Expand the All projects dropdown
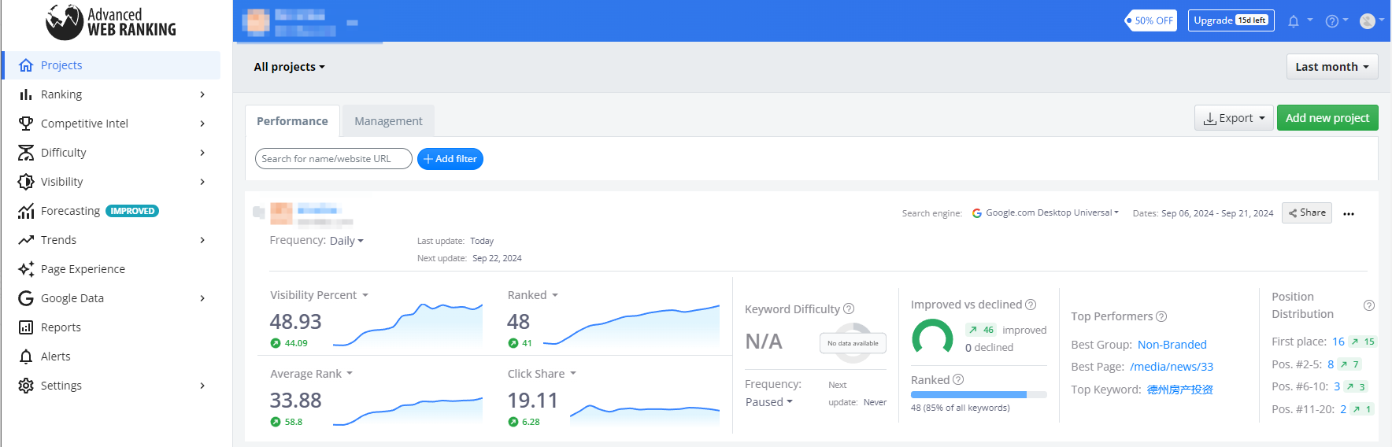This screenshot has height=447, width=1392. click(289, 67)
